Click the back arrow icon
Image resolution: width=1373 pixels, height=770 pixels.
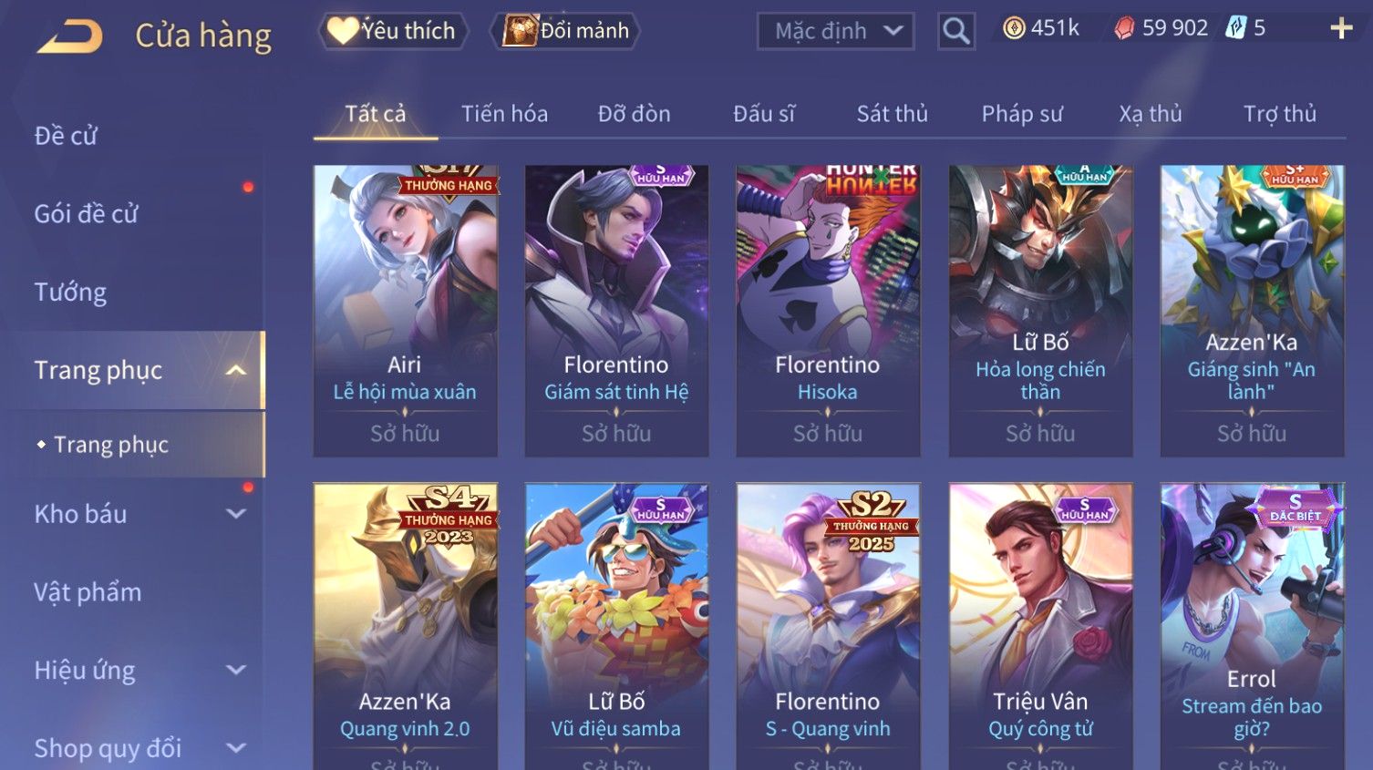[70, 36]
